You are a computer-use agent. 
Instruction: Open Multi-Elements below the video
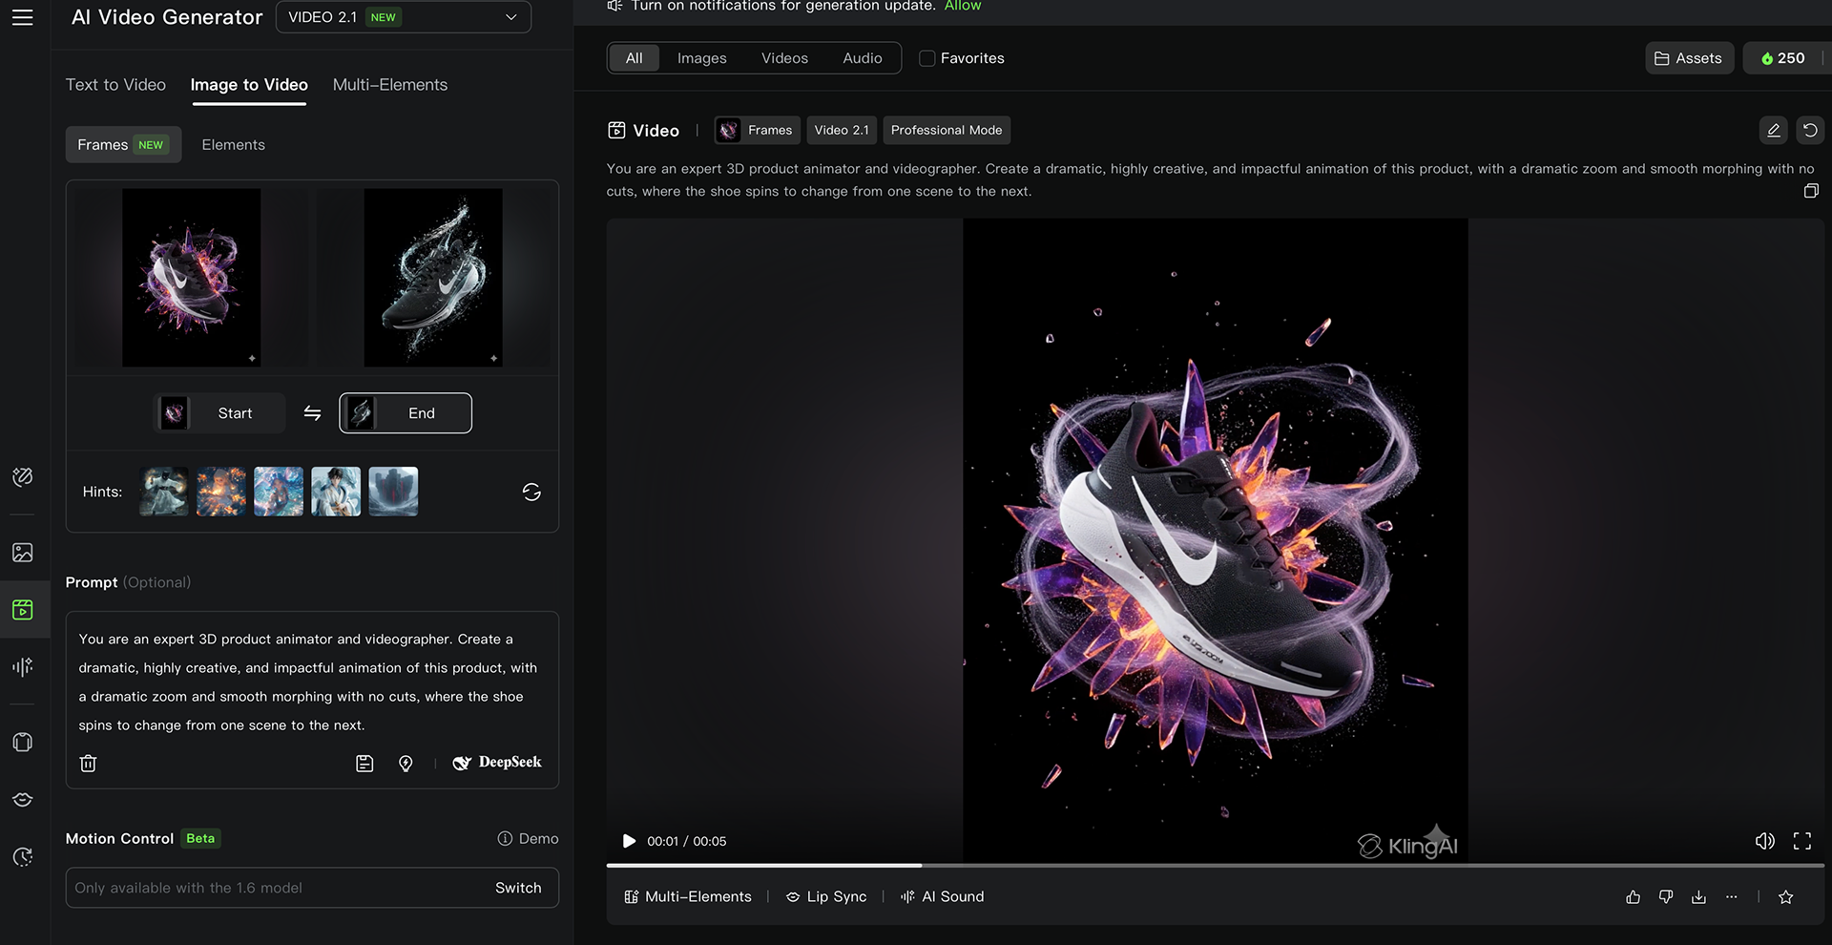pos(688,897)
